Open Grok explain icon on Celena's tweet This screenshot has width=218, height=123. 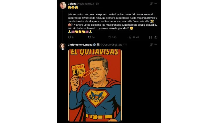(x=151, y=4)
